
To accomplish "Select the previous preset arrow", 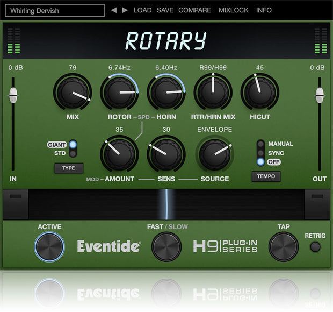I will click(x=114, y=10).
